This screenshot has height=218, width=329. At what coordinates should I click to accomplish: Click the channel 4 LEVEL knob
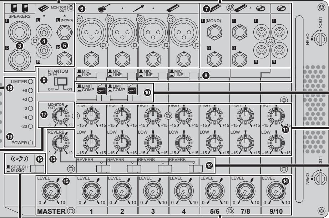tap(184, 191)
